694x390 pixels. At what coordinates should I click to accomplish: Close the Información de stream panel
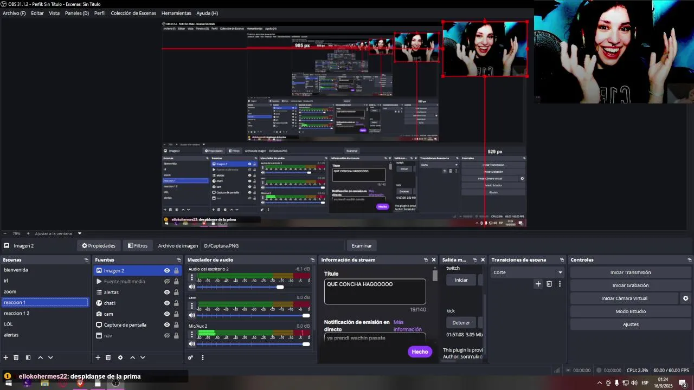[433, 260]
